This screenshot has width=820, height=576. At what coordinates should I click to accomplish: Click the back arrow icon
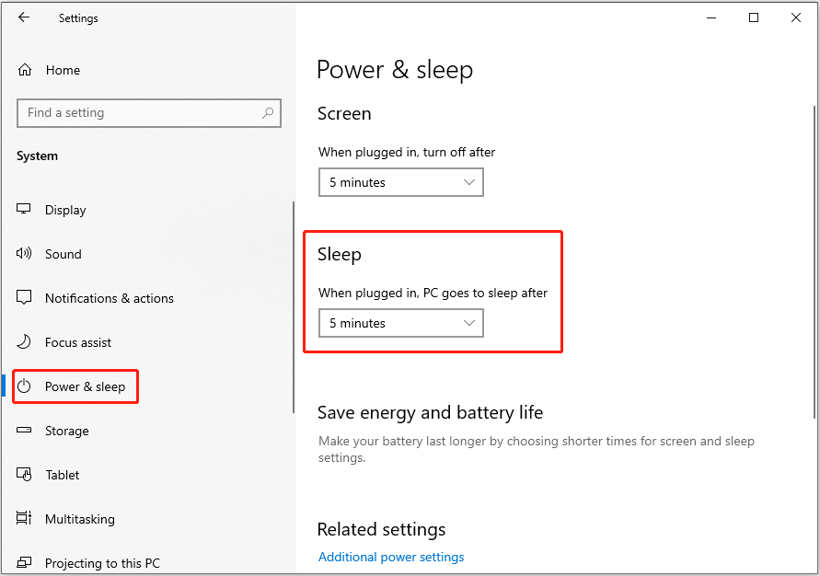click(24, 17)
